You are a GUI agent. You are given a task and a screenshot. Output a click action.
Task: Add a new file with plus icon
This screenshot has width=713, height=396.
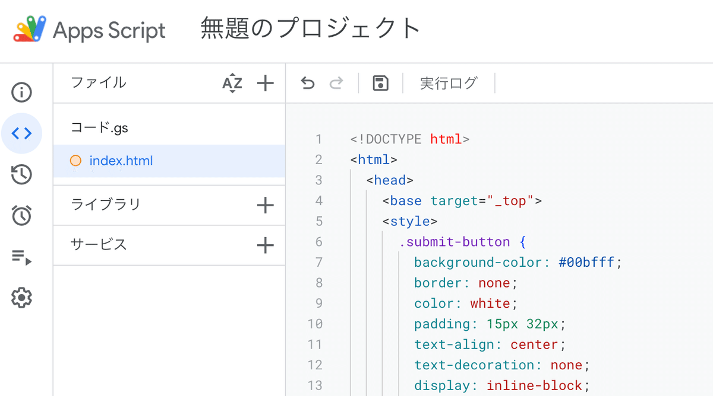pos(265,84)
